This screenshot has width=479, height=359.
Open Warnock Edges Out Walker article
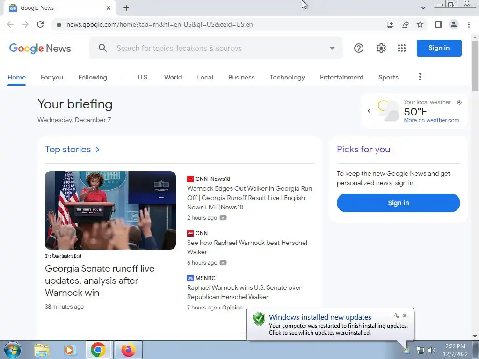click(x=250, y=198)
